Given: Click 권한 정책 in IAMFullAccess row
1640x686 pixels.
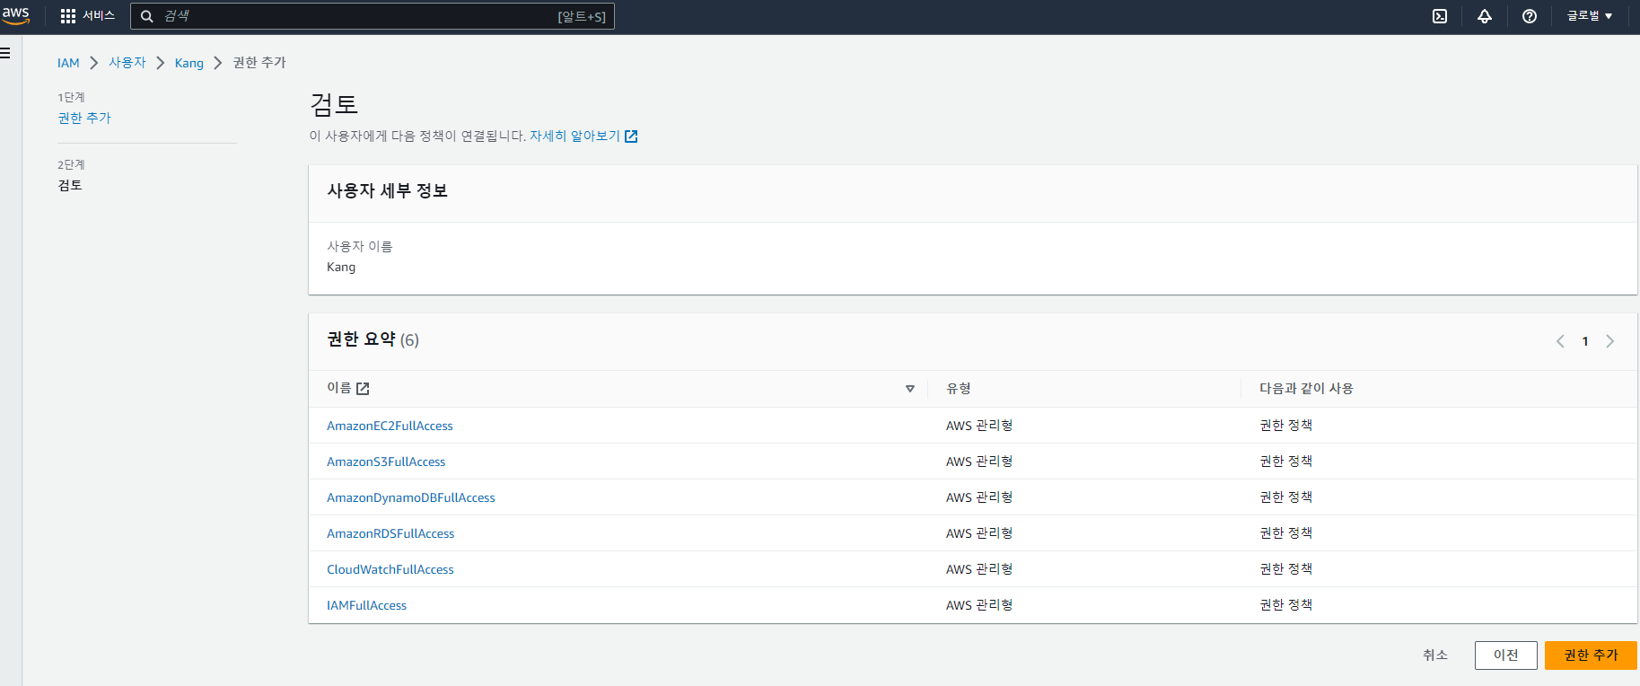Looking at the screenshot, I should coord(1285,605).
